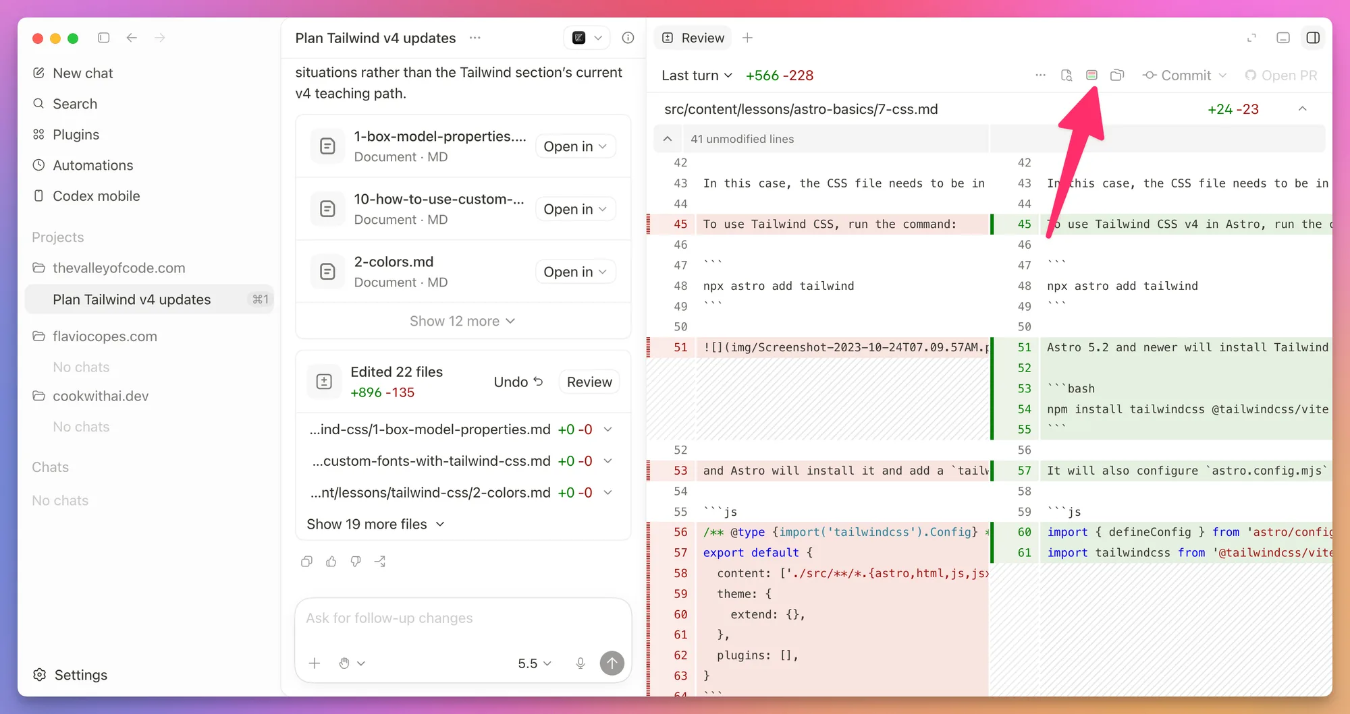1350x714 pixels.
Task: Switch to the Review tab
Action: [x=693, y=38]
